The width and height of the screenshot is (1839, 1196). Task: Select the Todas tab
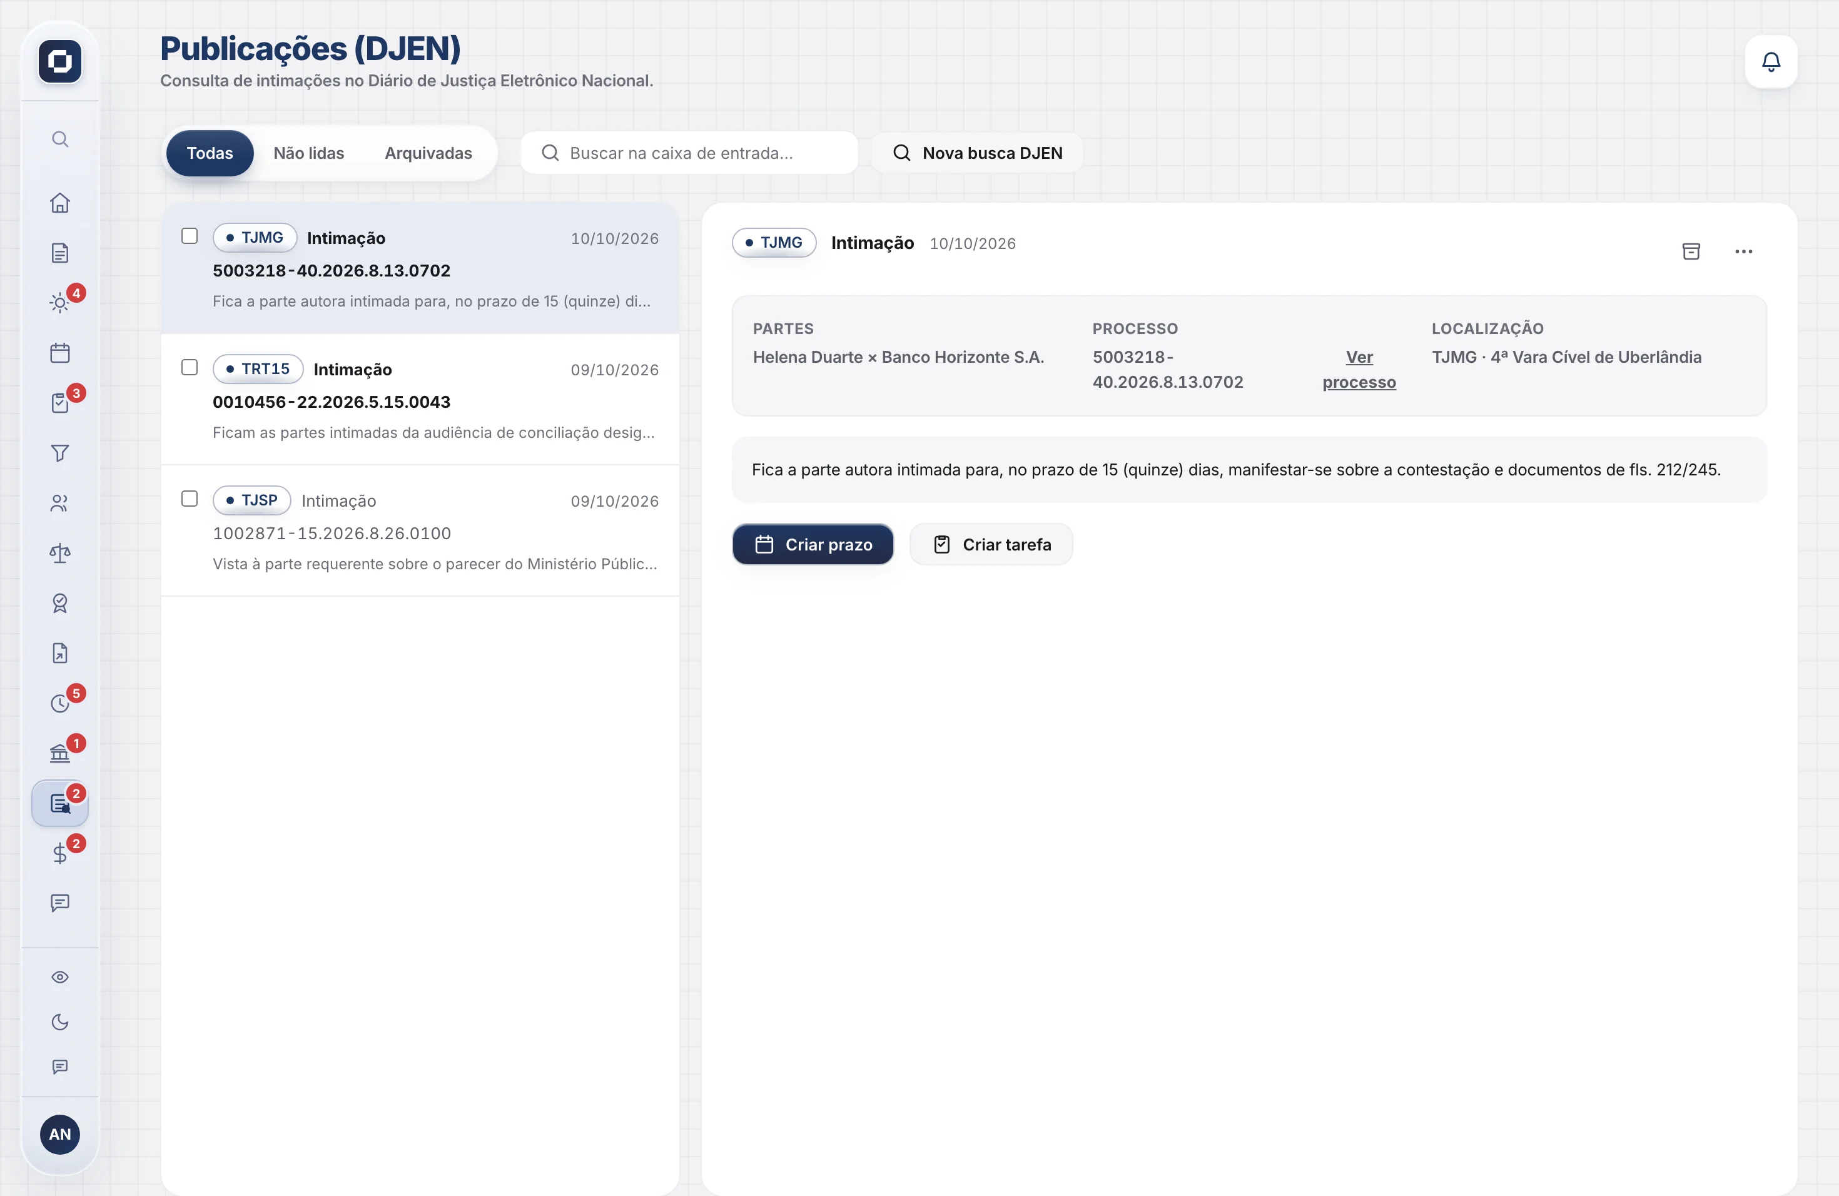pos(210,153)
